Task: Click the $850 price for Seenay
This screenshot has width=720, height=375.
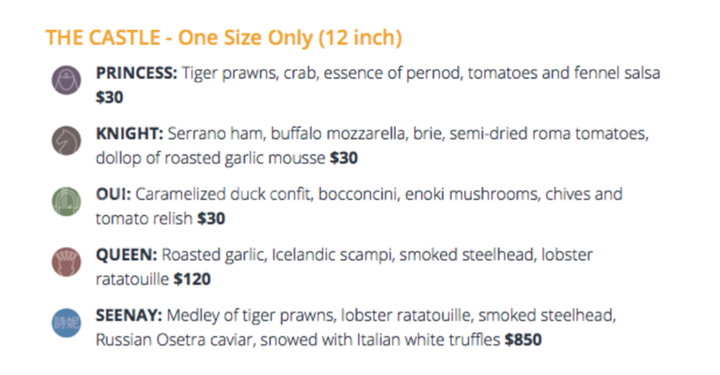Action: pyautogui.click(x=523, y=340)
